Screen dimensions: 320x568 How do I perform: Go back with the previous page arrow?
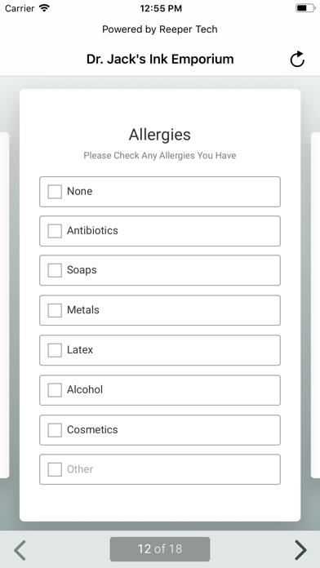[20, 550]
